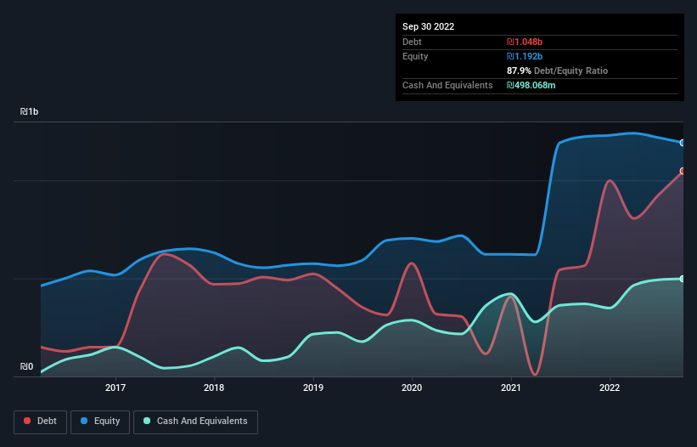Click the Equity endpoint marker on the blue line
The height and width of the screenshot is (447, 697).
pos(683,143)
